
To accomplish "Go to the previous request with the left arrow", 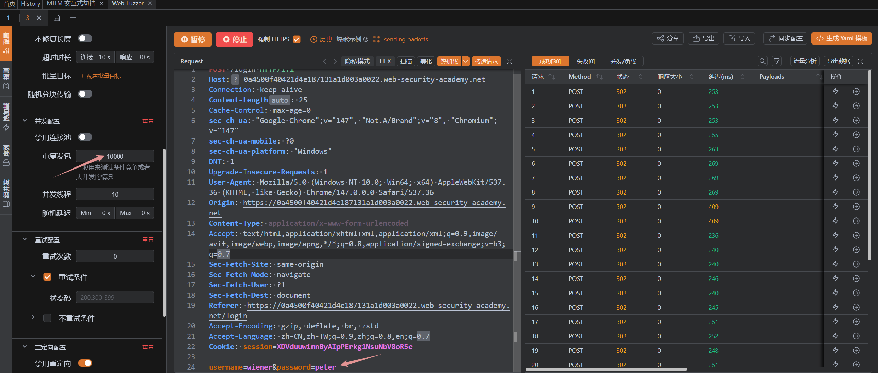I will pyautogui.click(x=325, y=61).
